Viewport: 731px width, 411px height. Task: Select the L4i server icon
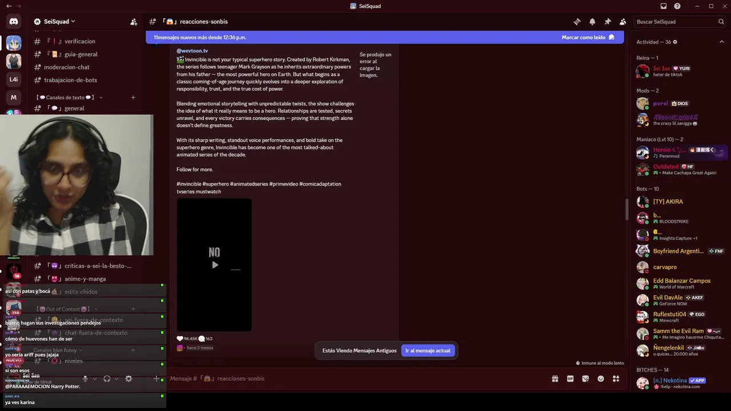tap(14, 79)
